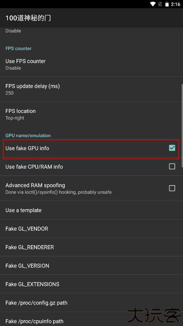Tap the Wi-Fi status icon
Screen dimensions: 183x326
(x=153, y=4)
